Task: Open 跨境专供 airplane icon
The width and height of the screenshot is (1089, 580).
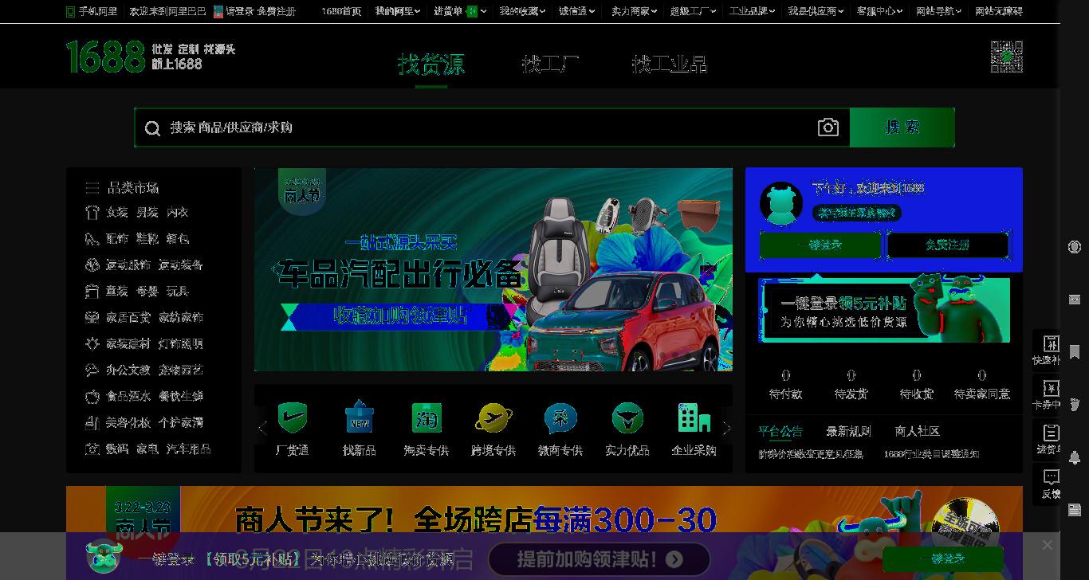Action: [493, 417]
